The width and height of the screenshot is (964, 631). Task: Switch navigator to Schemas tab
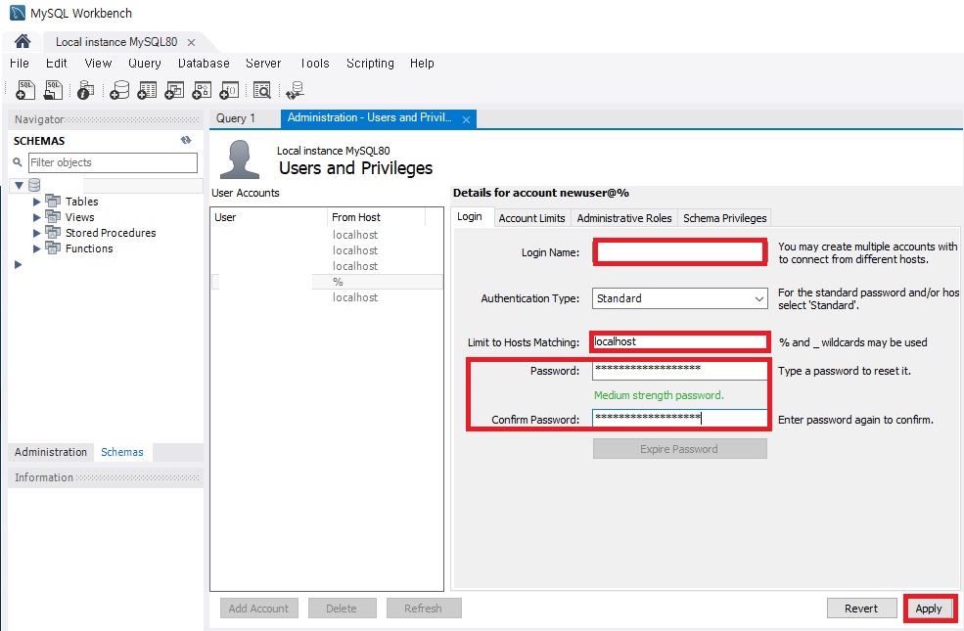pyautogui.click(x=121, y=452)
